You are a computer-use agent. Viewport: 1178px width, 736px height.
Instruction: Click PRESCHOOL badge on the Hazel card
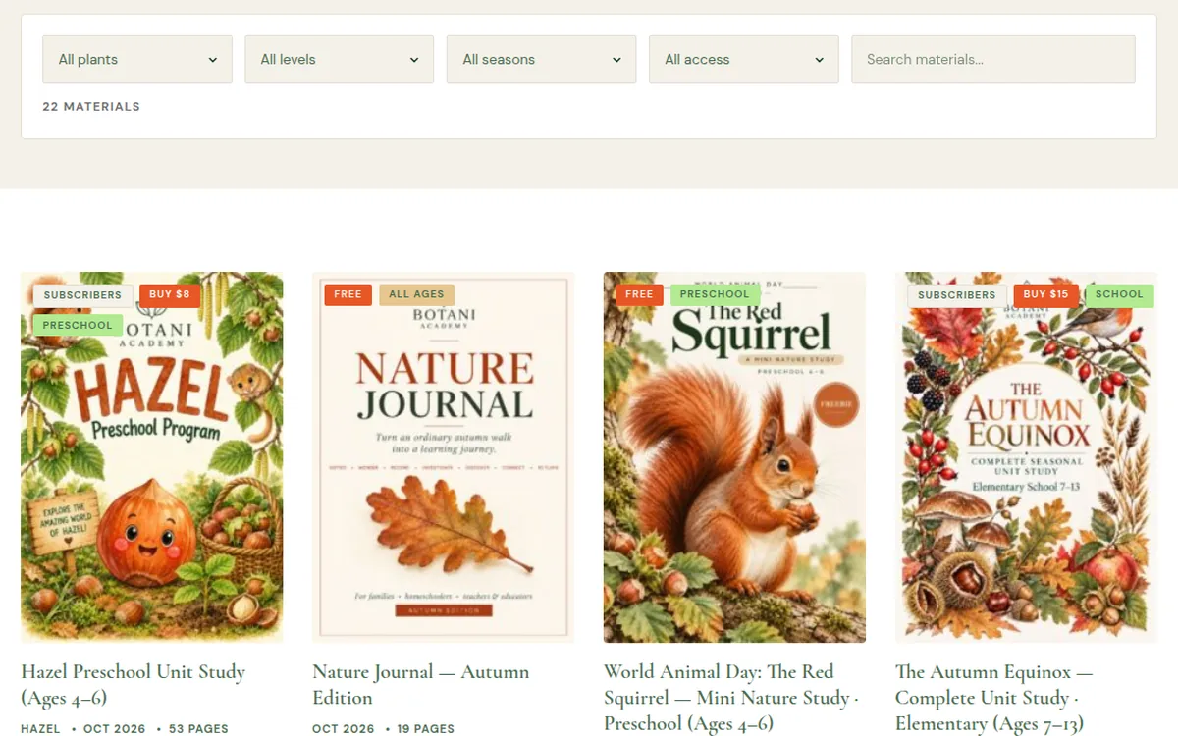[78, 325]
